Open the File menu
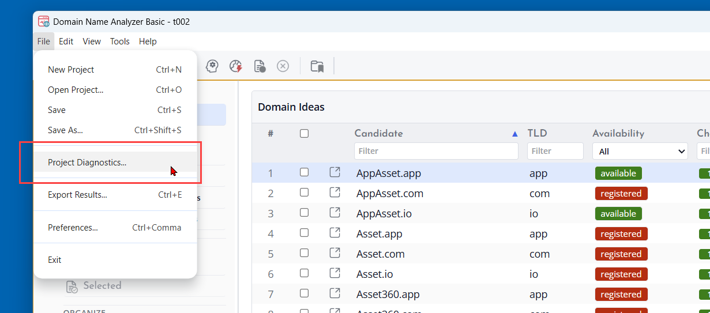This screenshot has height=313, width=710. (44, 42)
